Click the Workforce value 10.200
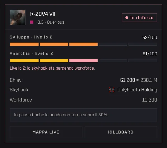Viewport: 167px width, 148px height. pyautogui.click(x=150, y=100)
